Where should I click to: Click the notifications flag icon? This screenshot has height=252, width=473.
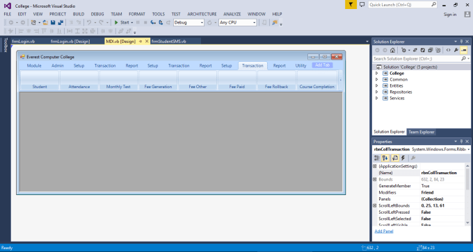pos(351,5)
